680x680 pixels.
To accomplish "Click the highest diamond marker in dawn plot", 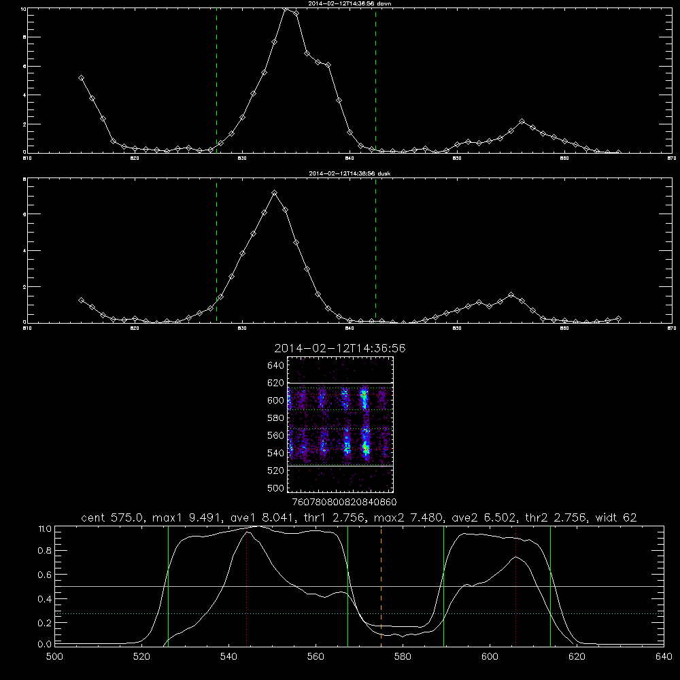I will click(x=286, y=9).
